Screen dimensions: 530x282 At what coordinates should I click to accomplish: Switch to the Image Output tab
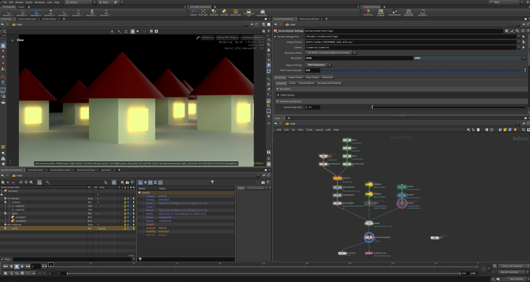[x=296, y=77]
